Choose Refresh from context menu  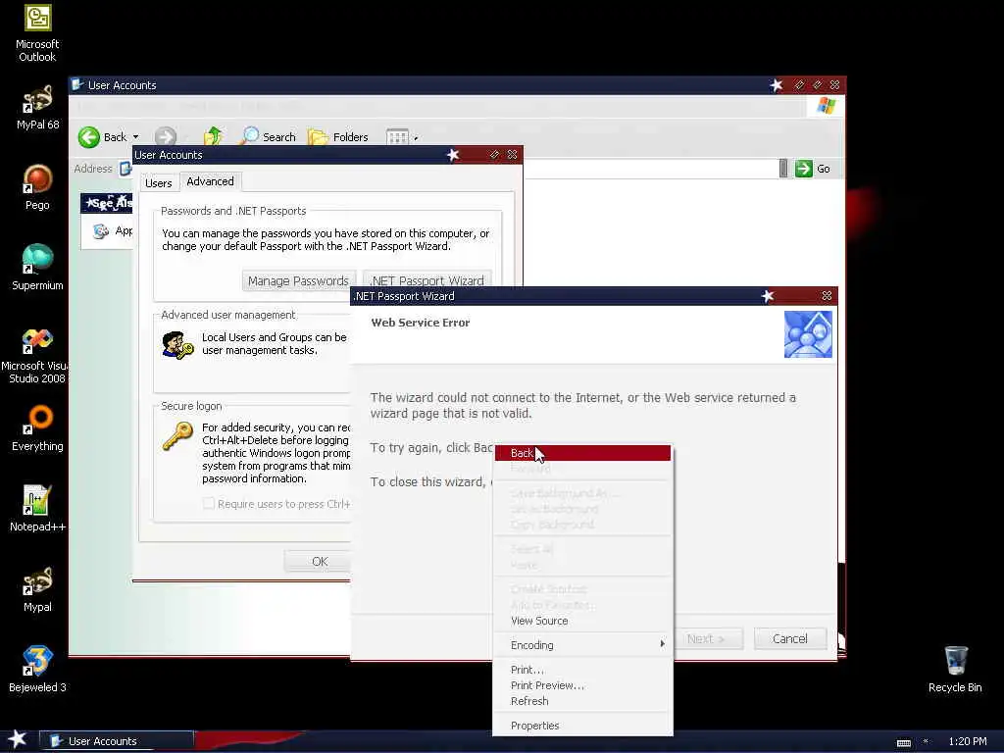582,701
